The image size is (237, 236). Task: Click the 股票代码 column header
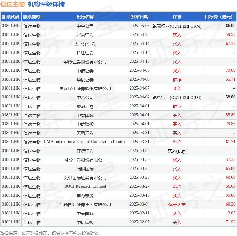pos(11,17)
